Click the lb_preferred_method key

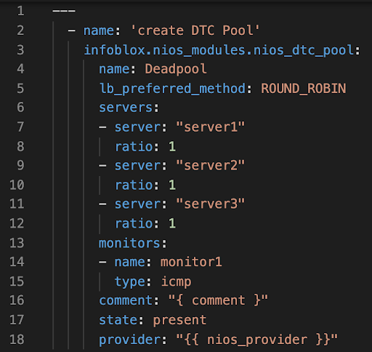(x=173, y=89)
